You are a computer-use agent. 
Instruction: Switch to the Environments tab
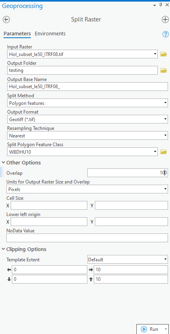(x=50, y=34)
